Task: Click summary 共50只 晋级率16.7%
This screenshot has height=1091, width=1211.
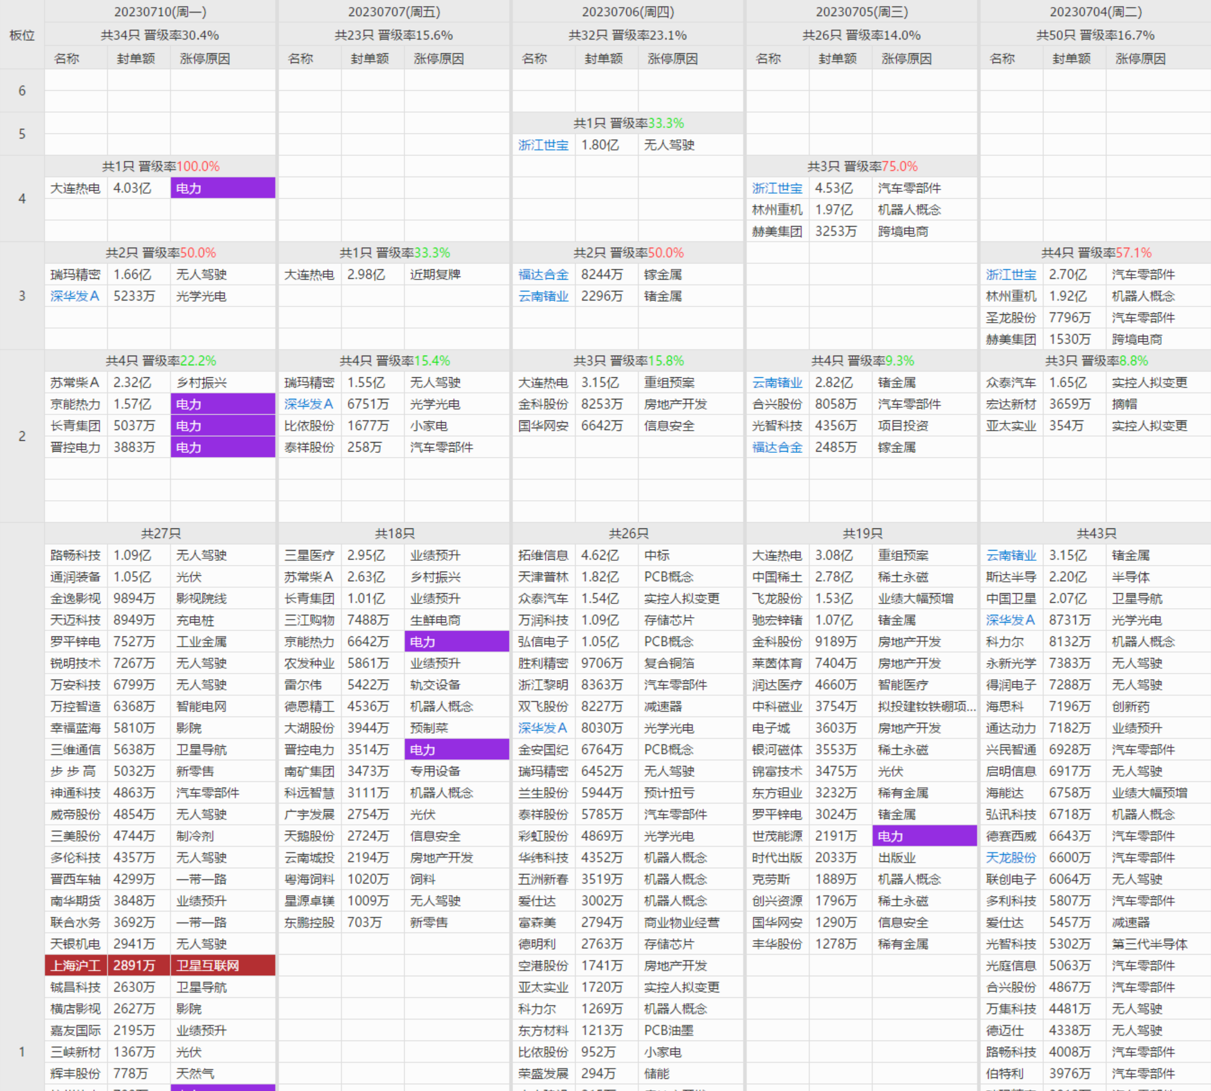Action: point(1096,35)
